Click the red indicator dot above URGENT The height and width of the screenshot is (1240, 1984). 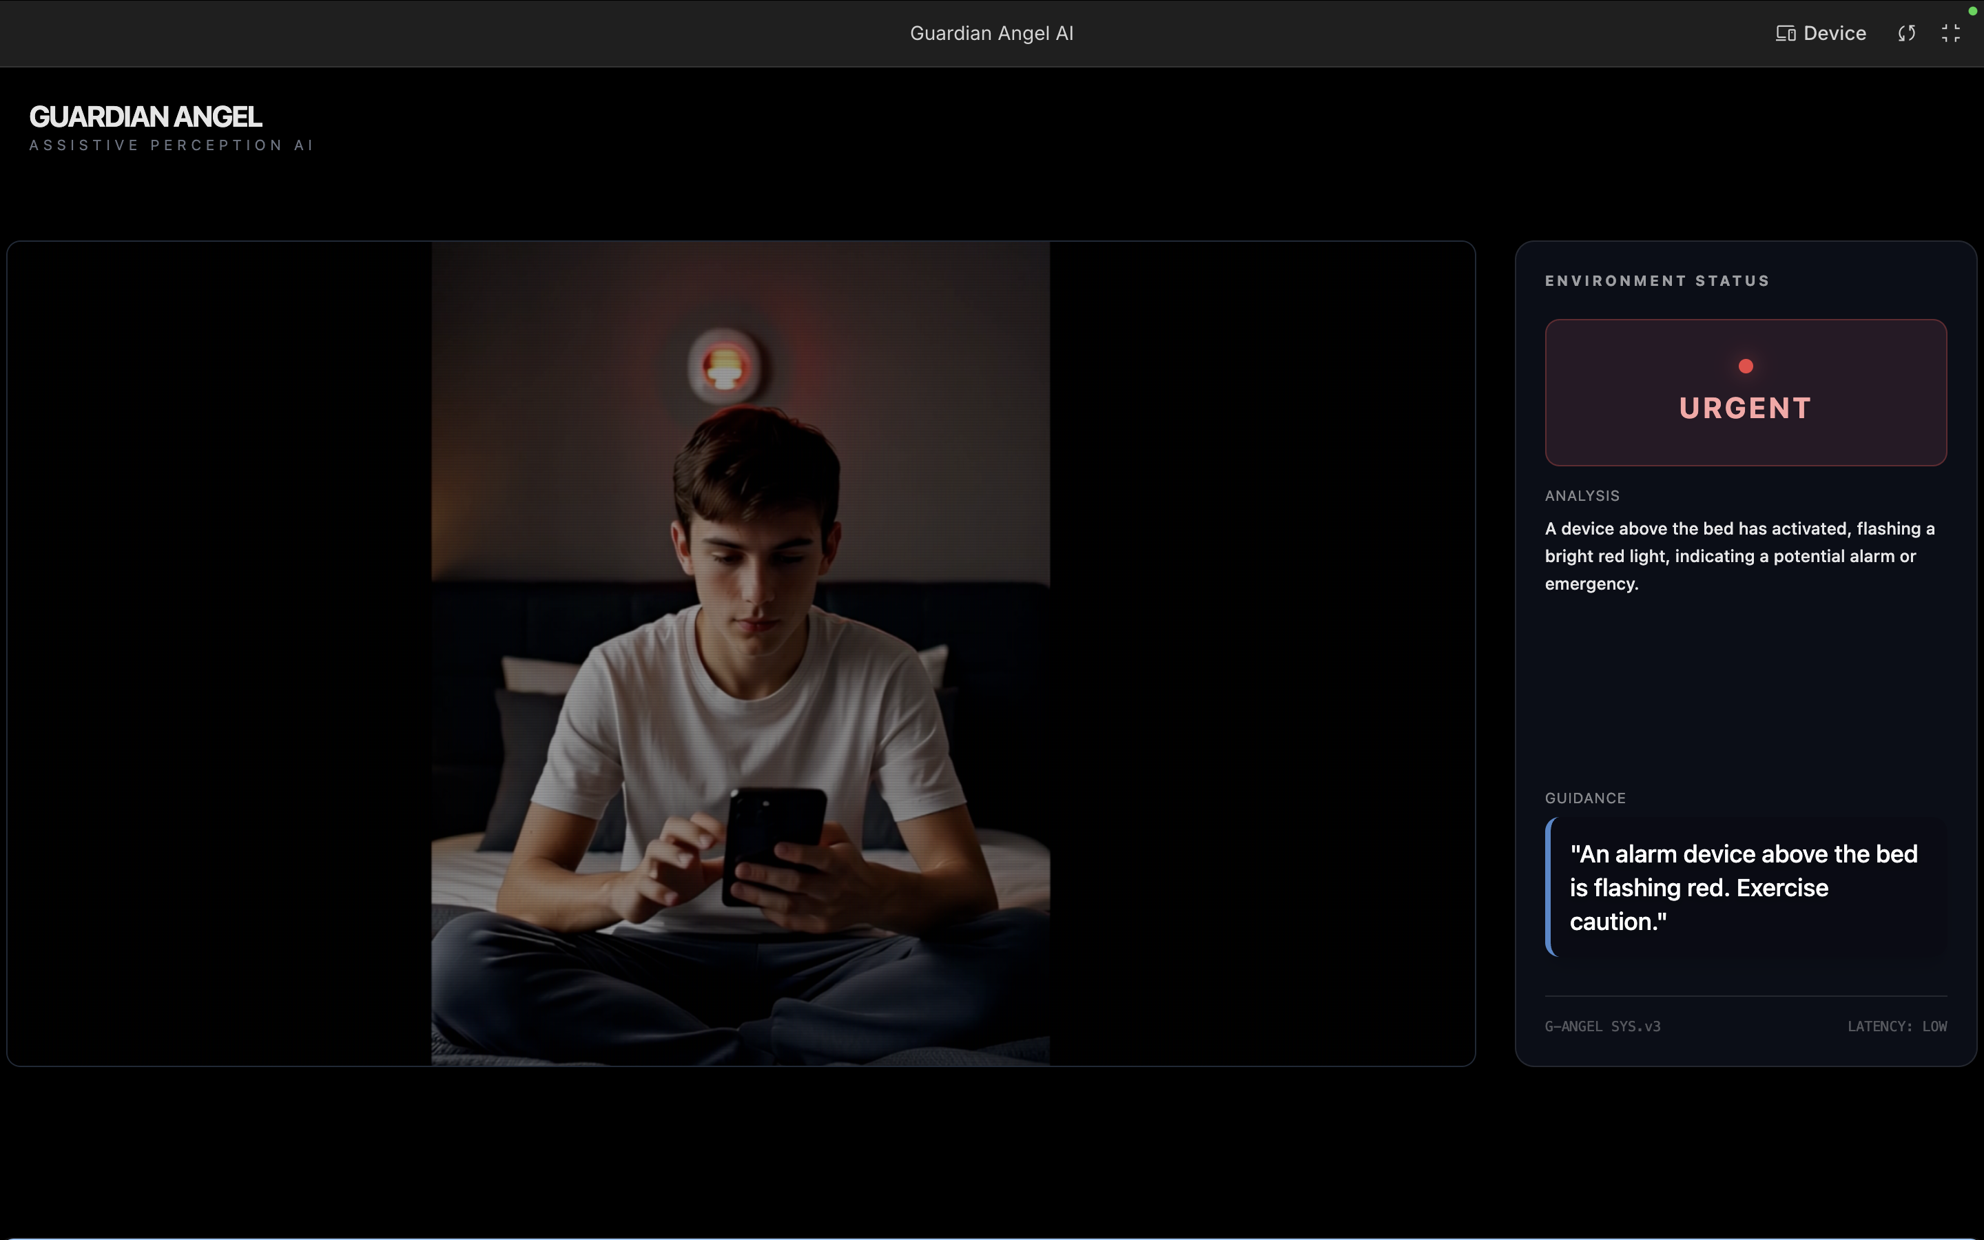point(1746,366)
